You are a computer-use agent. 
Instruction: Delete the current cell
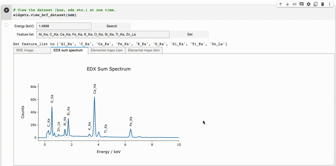[322, 4]
